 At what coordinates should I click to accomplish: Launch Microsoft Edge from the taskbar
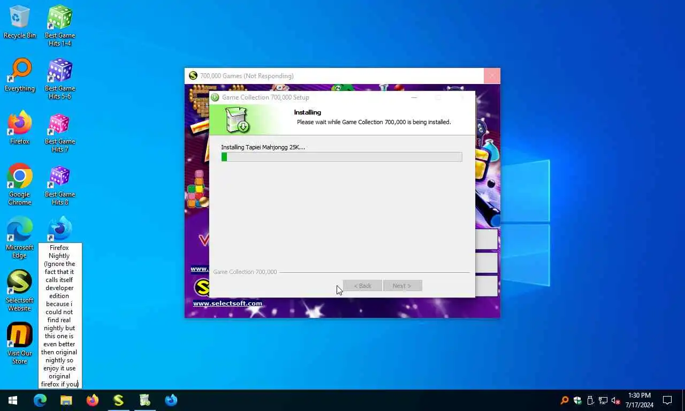pos(40,400)
